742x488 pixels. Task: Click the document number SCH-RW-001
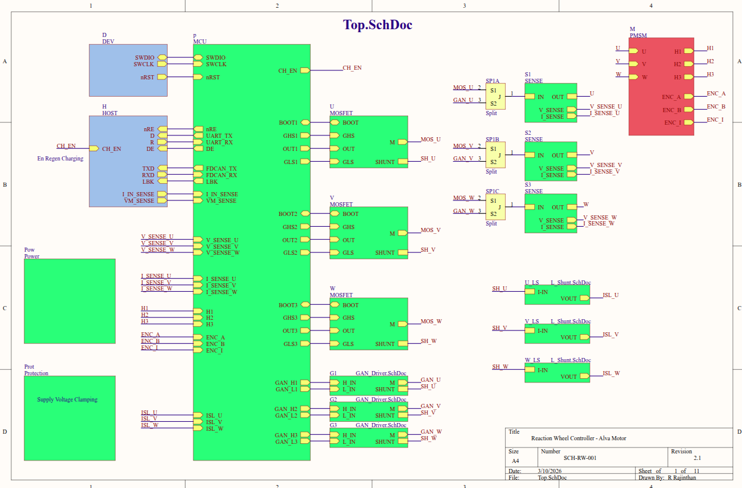click(580, 458)
